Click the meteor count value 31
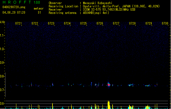 click(x=39, y=13)
